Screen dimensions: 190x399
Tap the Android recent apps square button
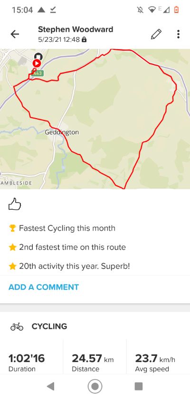[x=139, y=387]
